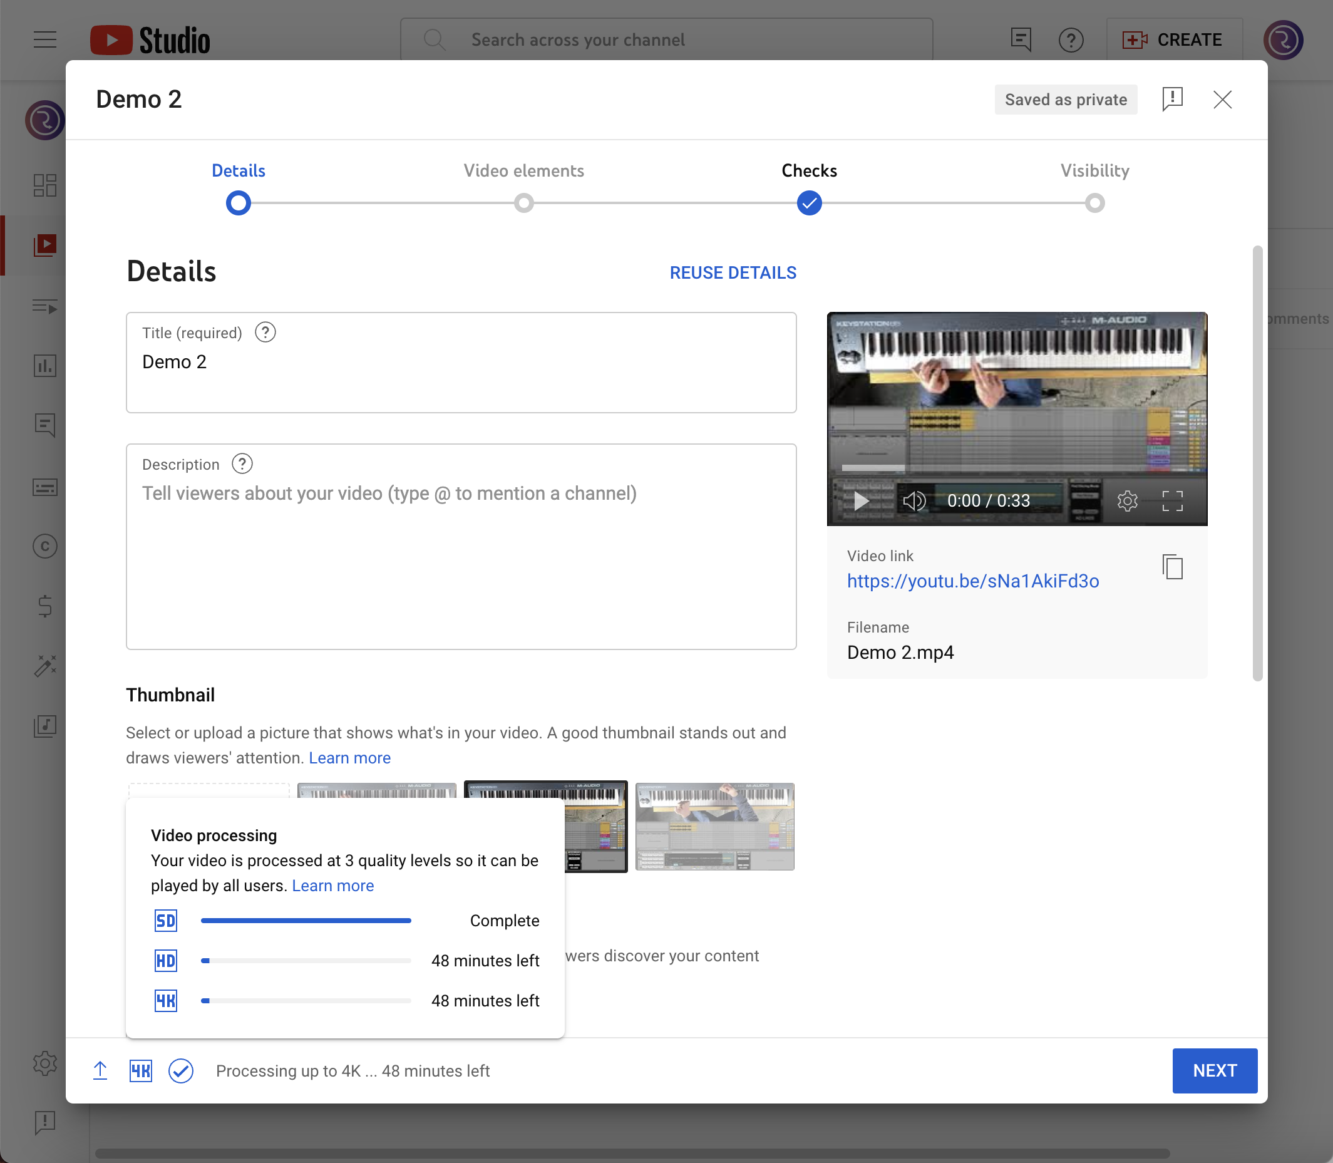Click the Description help question mark icon
Viewport: 1333px width, 1163px height.
point(242,464)
